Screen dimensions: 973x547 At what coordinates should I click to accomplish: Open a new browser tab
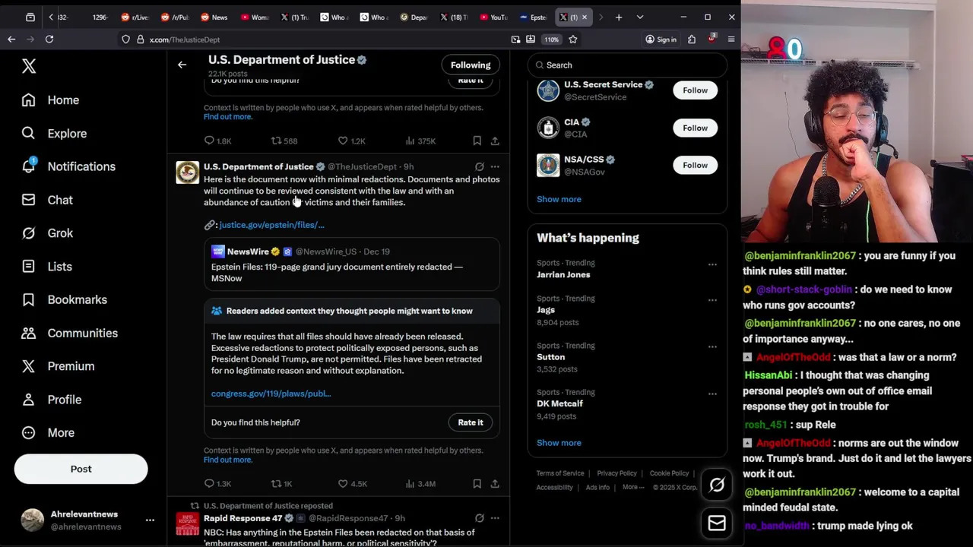coord(619,17)
